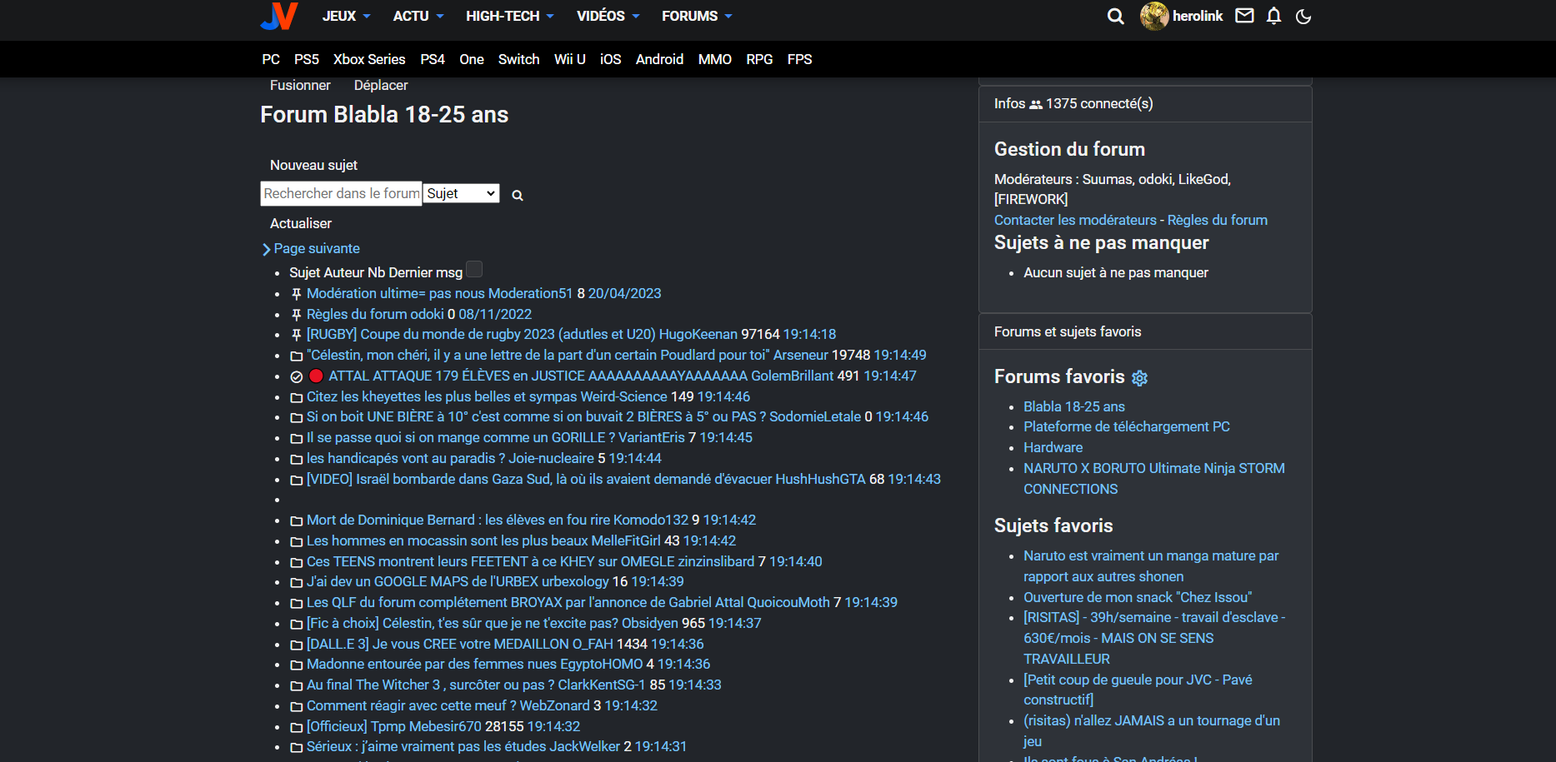Click the pin icon of Modération ultime topic

pos(296,294)
